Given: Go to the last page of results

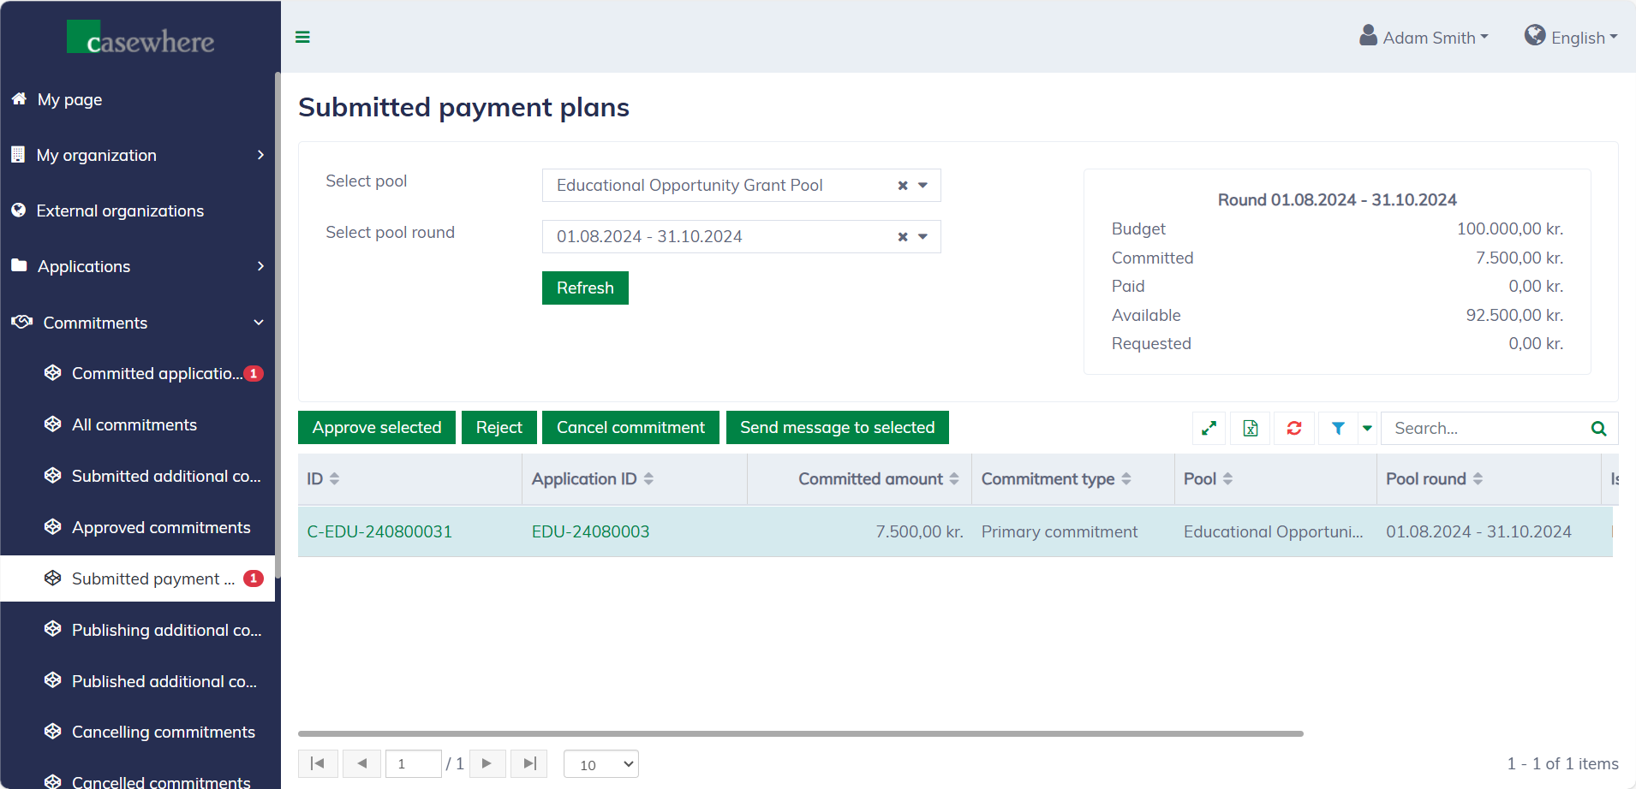Looking at the screenshot, I should [529, 763].
